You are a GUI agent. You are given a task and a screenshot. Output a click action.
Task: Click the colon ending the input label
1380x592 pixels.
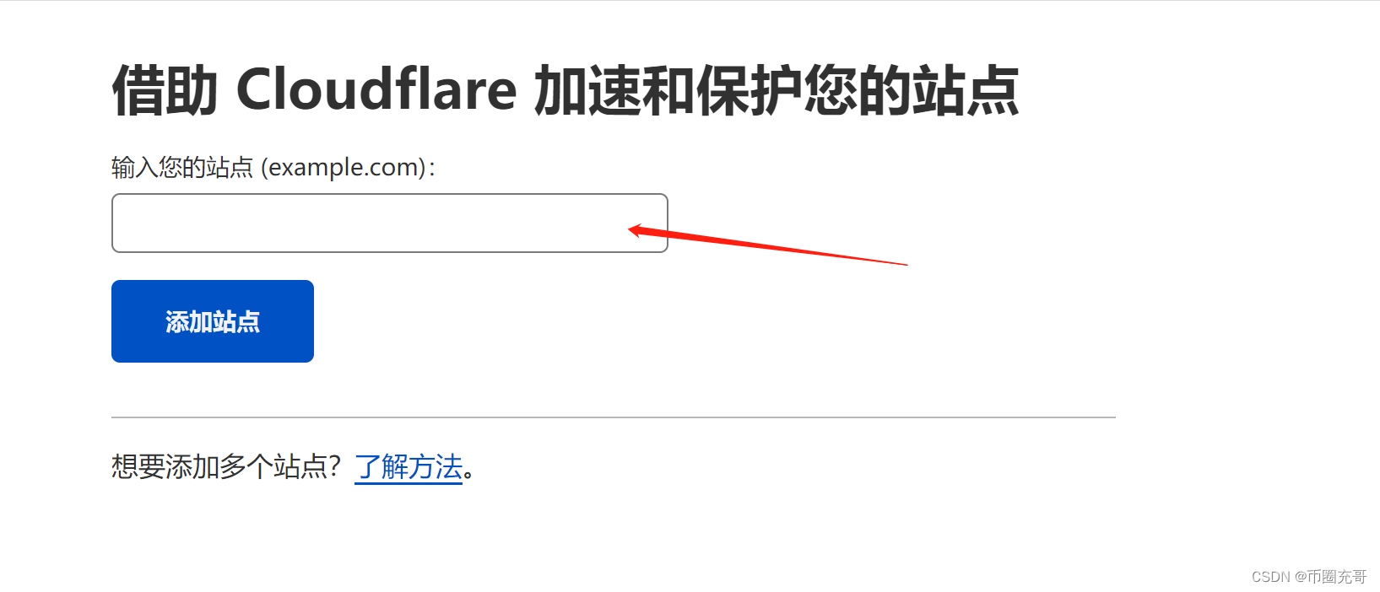(x=432, y=169)
